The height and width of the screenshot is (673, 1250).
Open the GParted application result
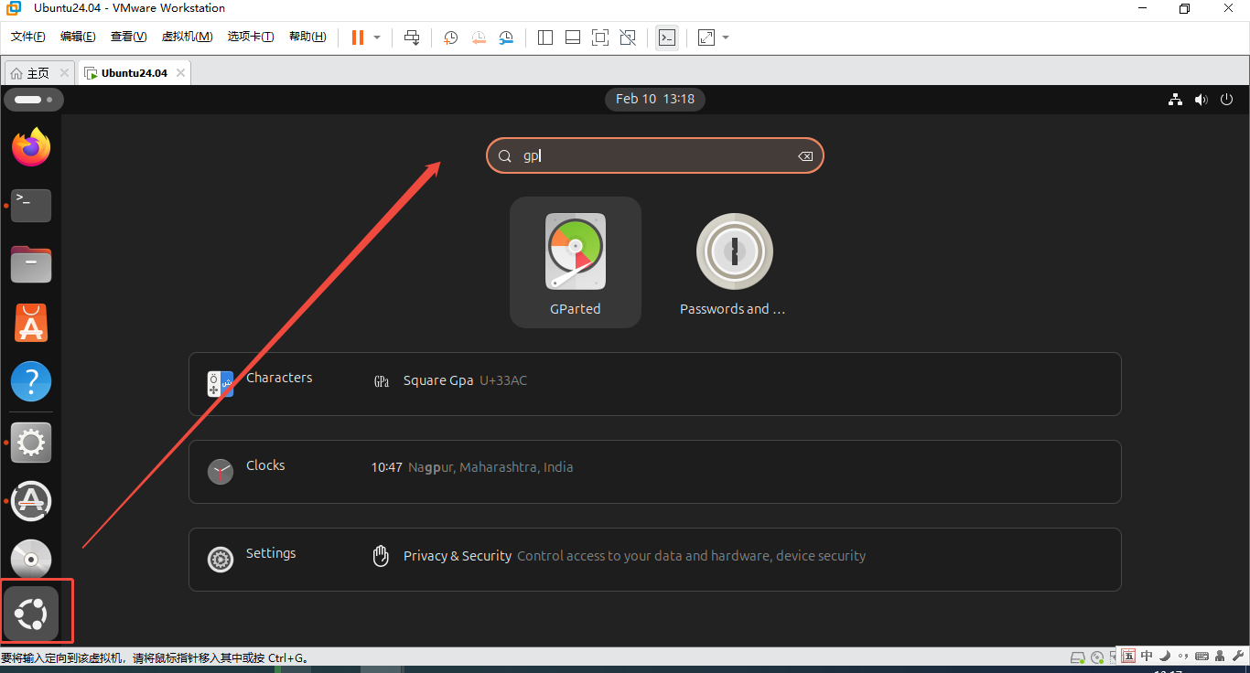point(576,262)
